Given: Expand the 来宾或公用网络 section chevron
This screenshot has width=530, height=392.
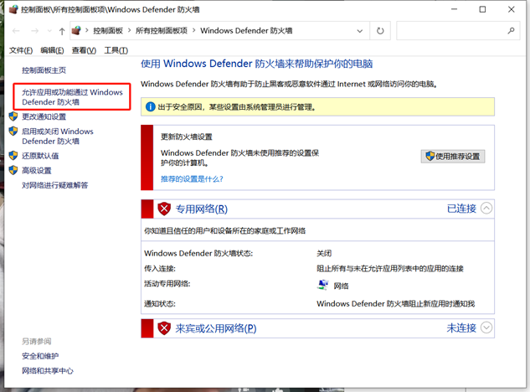Looking at the screenshot, I should click(486, 328).
